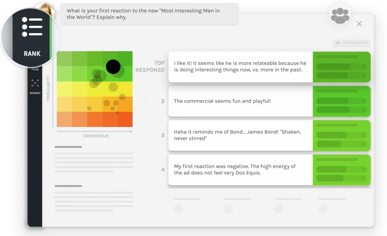The width and height of the screenshot is (387, 236).
Task: Click the green score panel for response 3
Action: coord(341,136)
